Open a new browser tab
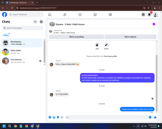The image size is (162, 129). pos(37,3)
